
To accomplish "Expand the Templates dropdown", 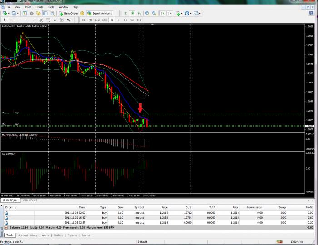I will click(x=200, y=14).
